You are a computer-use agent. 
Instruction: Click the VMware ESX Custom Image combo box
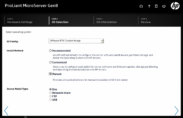click(x=76, y=41)
